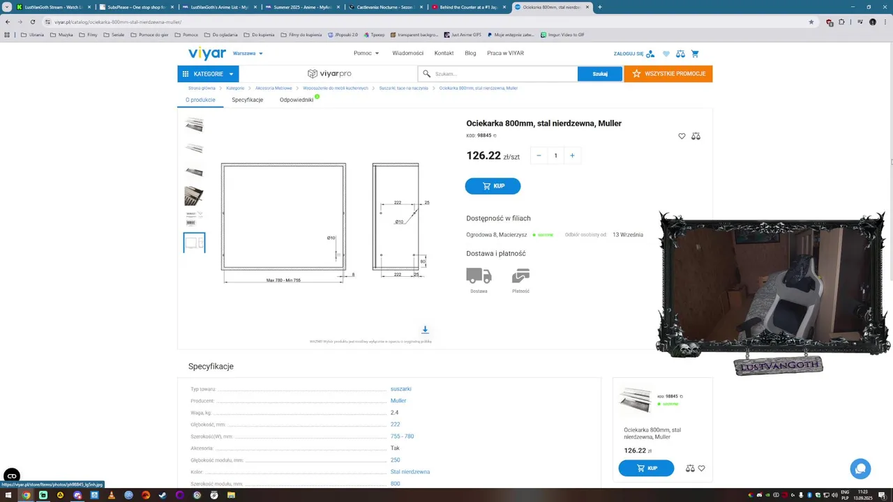The image size is (893, 502).
Task: Open a new browser tab
Action: tap(600, 7)
